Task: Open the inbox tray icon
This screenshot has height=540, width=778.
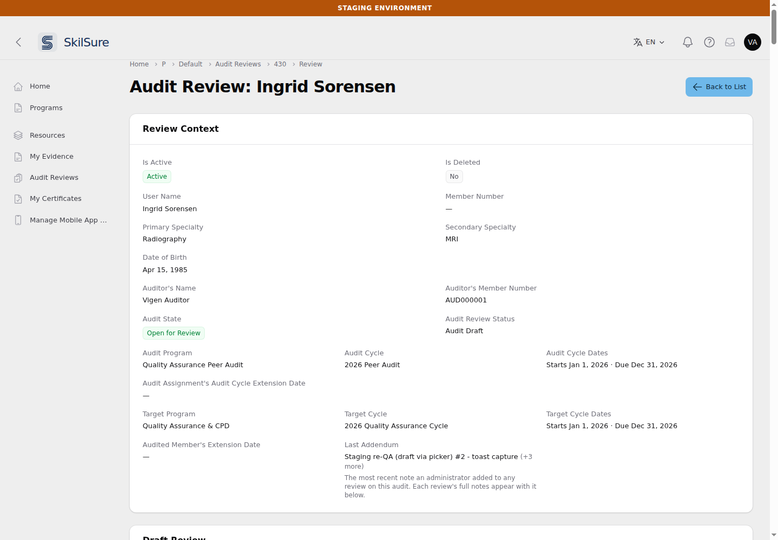Action: coord(730,42)
